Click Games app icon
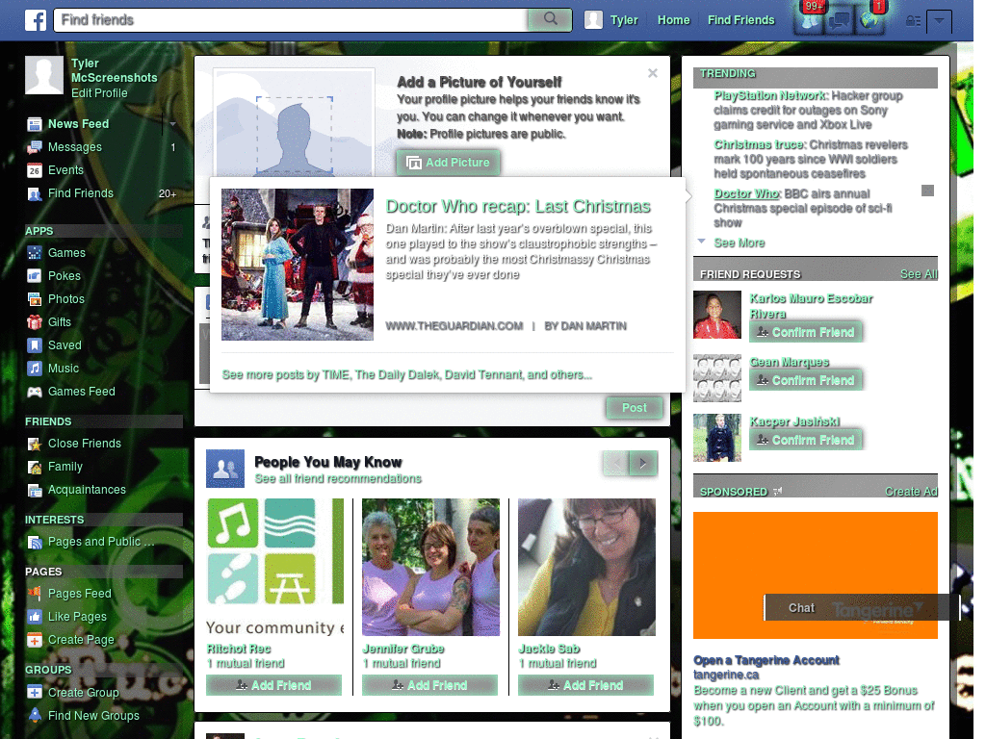986x739 pixels. (x=35, y=253)
